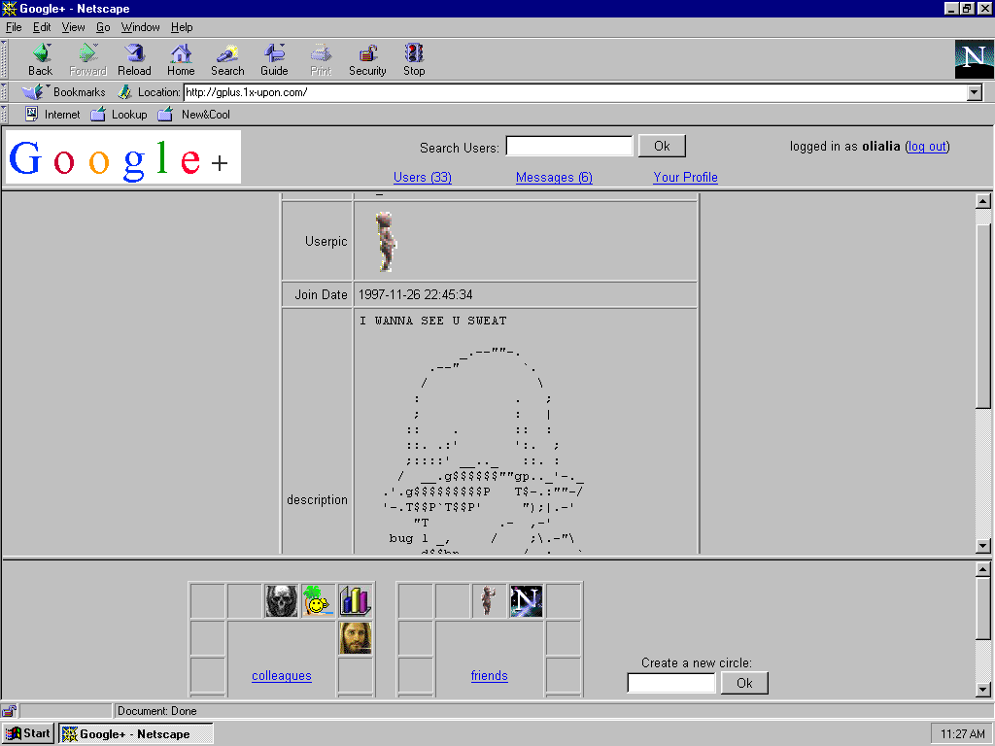The height and width of the screenshot is (746, 995).
Task: Open the File menu
Action: (x=14, y=27)
